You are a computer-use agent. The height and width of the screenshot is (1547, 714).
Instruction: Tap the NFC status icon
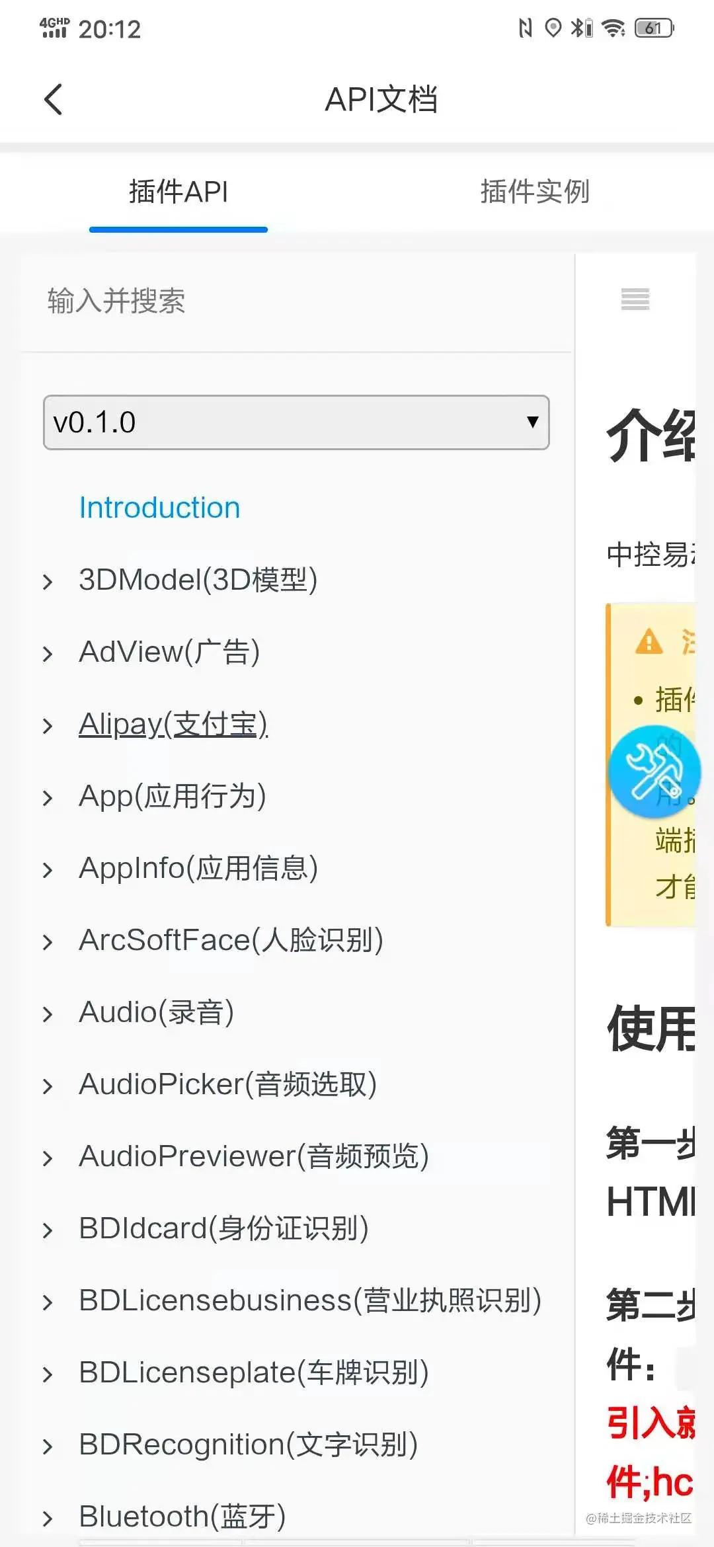click(x=526, y=28)
